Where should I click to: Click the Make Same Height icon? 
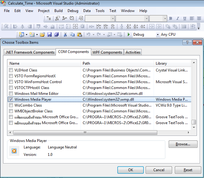tap(68, 26)
